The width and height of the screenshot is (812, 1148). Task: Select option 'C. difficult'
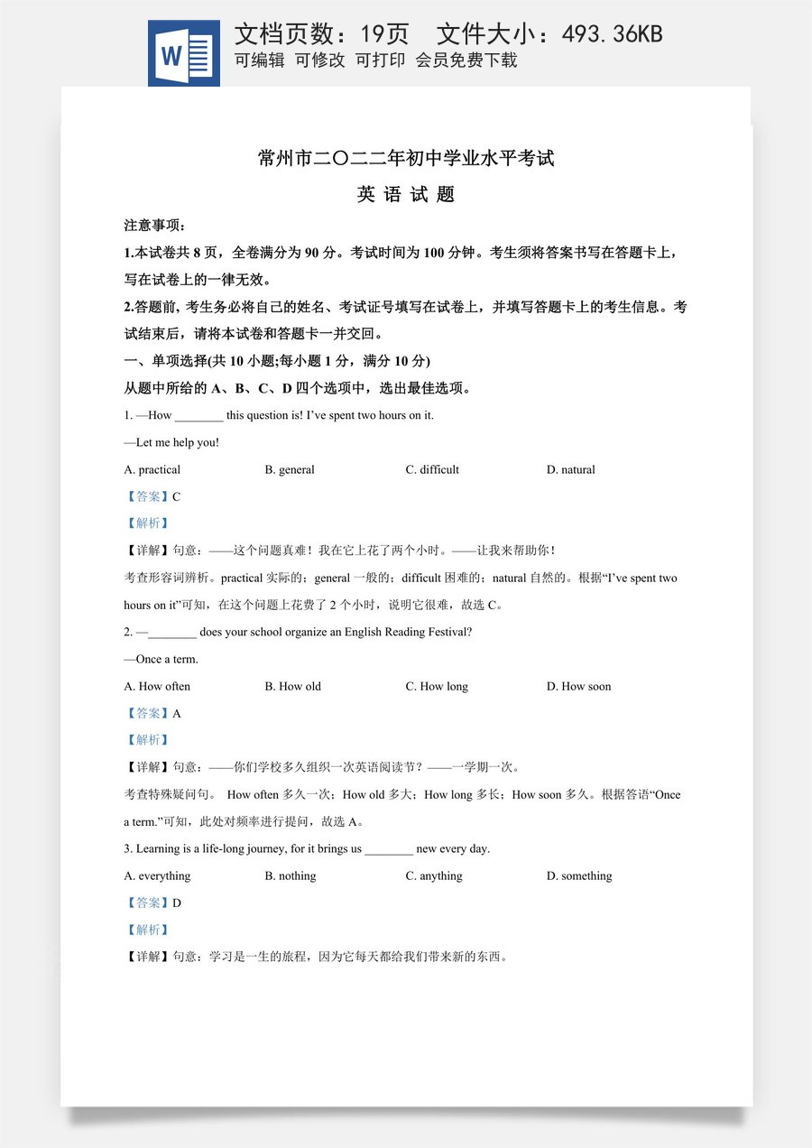[x=432, y=469]
